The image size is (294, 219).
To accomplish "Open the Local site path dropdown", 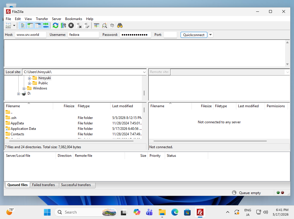I will pos(144,72).
